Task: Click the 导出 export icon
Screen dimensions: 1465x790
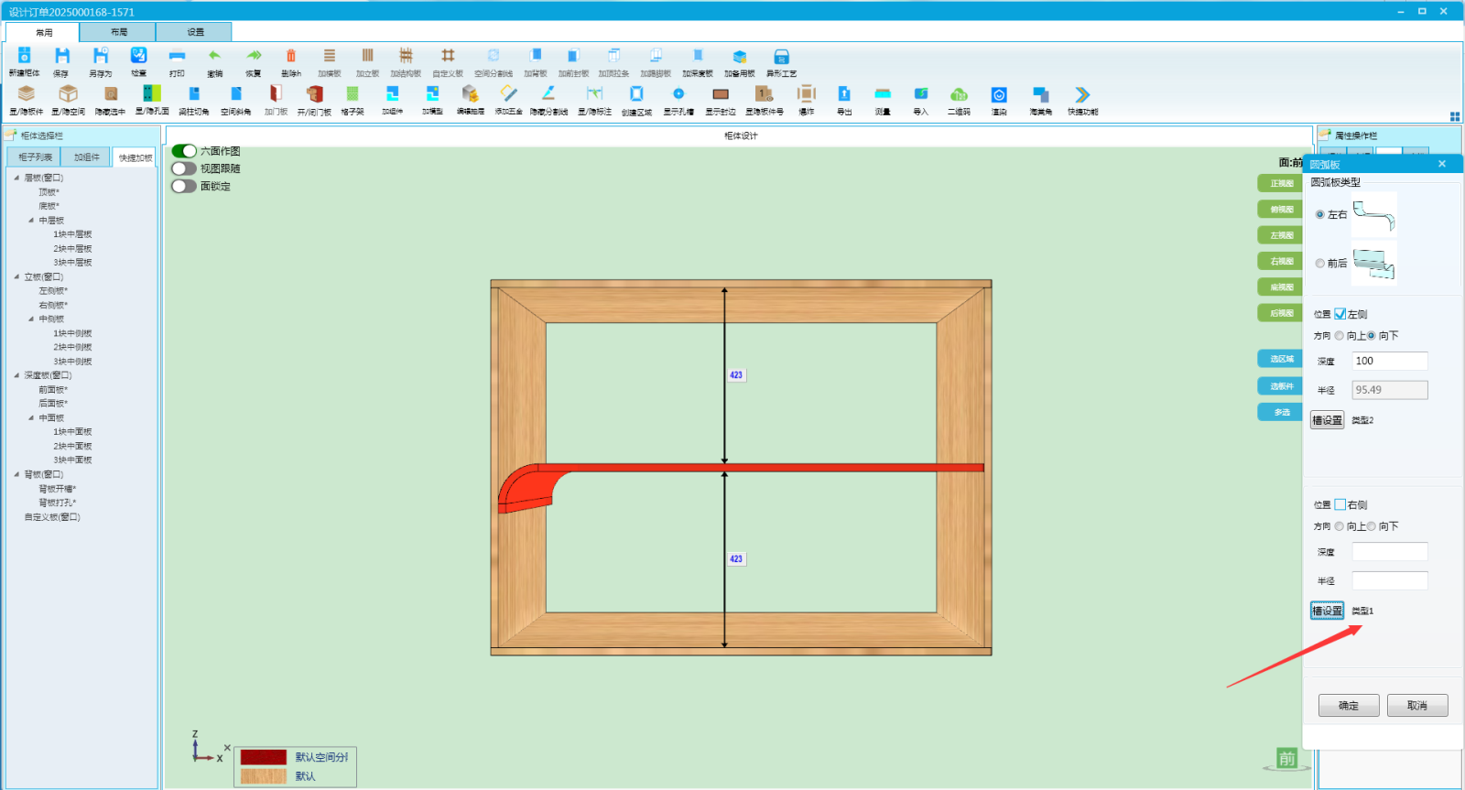Action: point(844,93)
